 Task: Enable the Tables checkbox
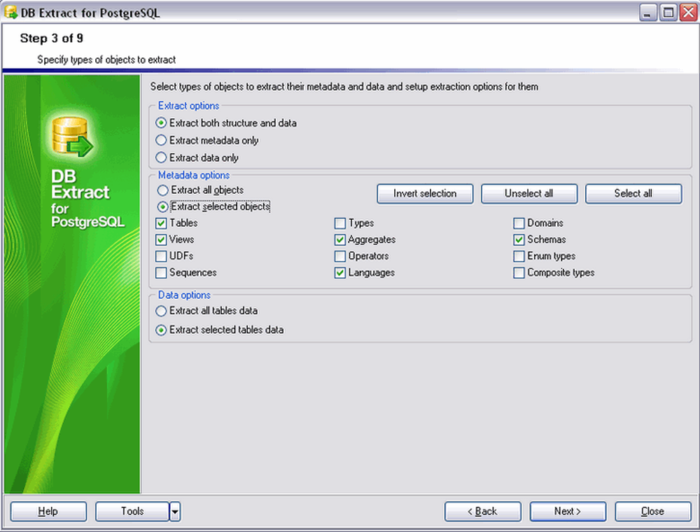click(161, 223)
